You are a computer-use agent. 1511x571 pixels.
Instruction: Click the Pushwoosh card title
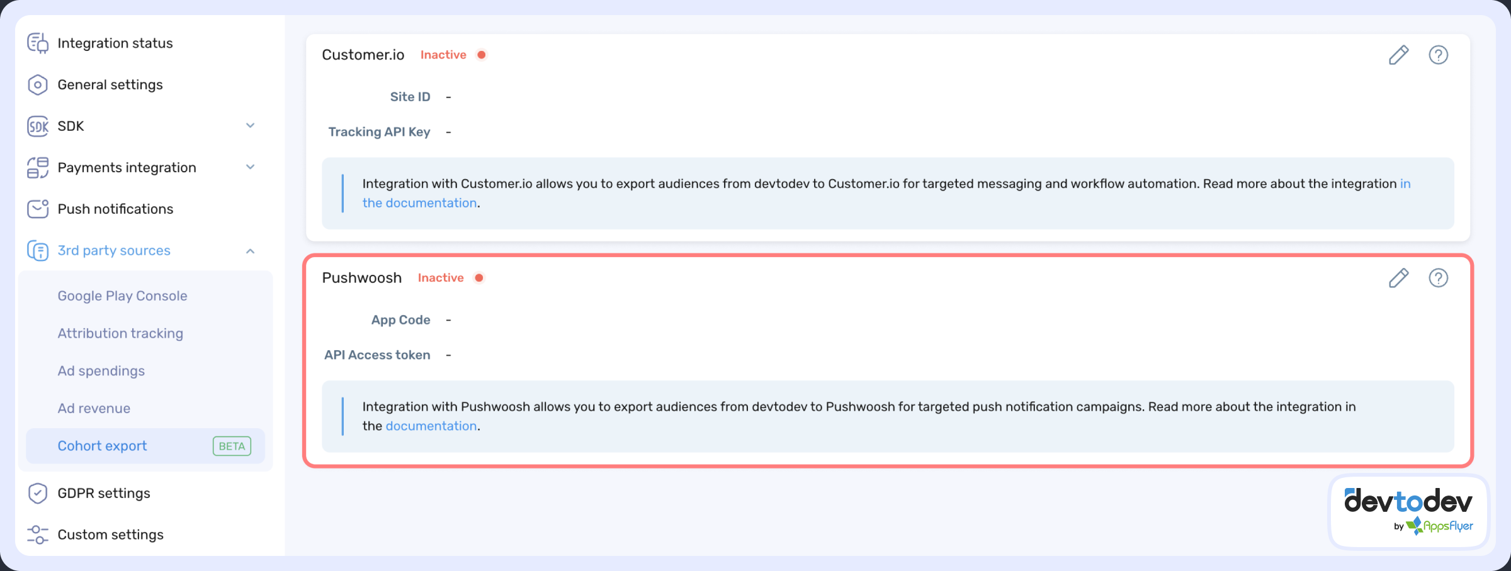click(x=362, y=278)
